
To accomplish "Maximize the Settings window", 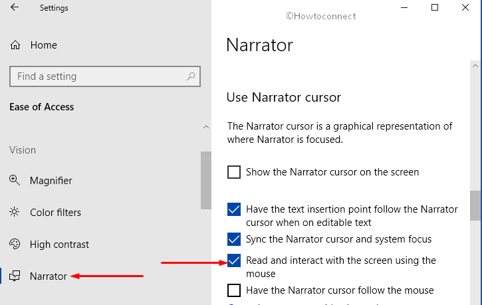I will click(435, 7).
